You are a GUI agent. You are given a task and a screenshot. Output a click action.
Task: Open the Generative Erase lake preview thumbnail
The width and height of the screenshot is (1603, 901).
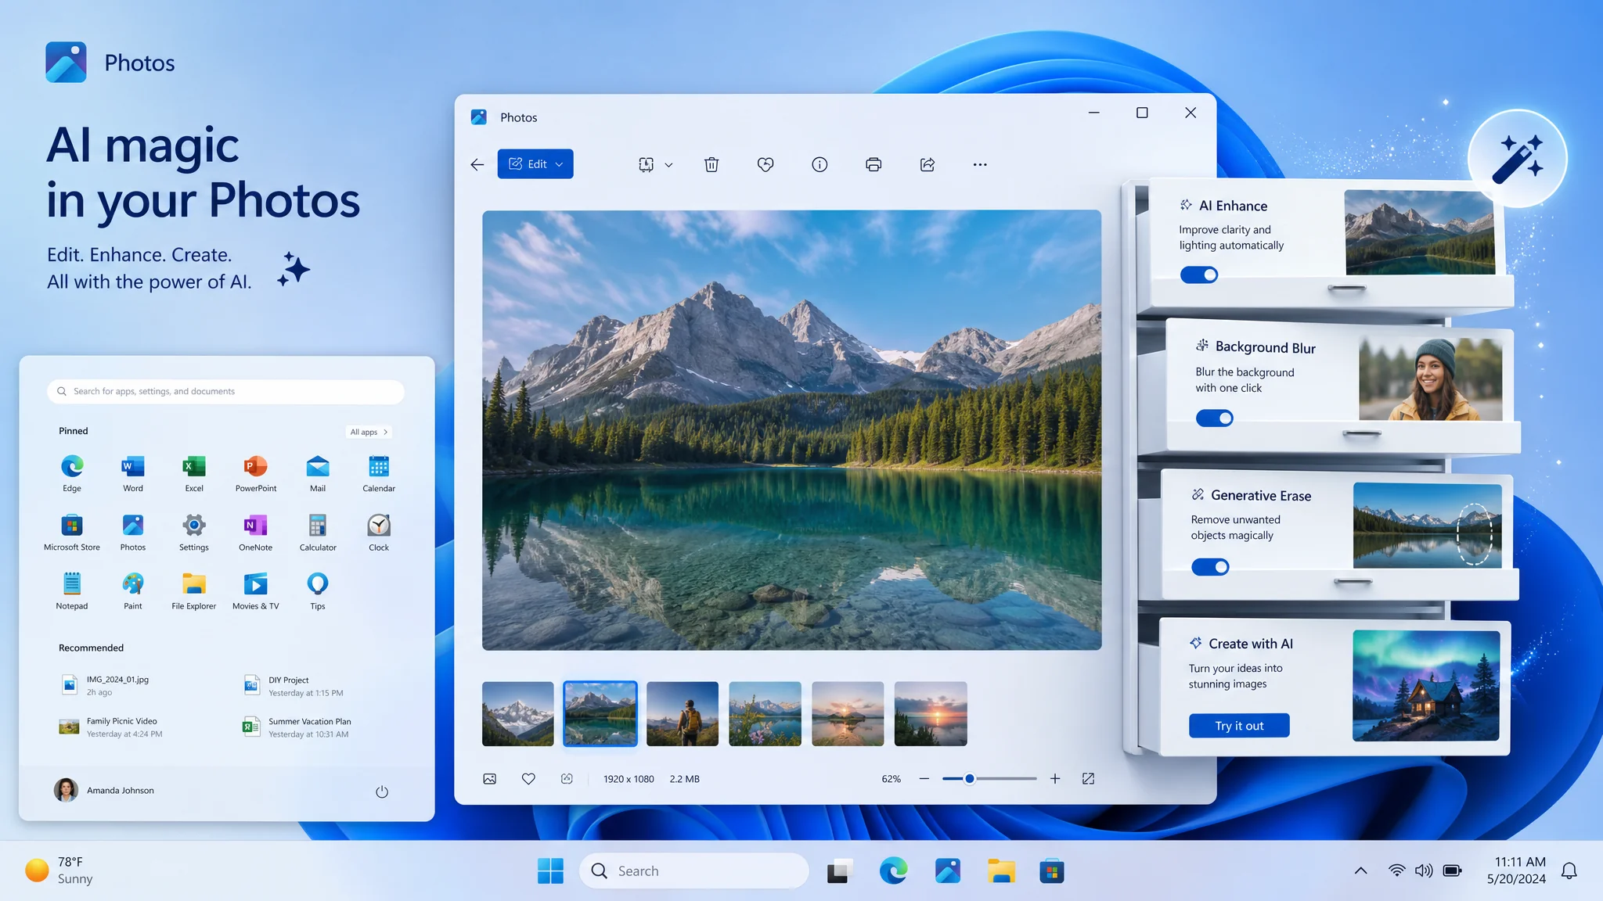pos(1428,526)
